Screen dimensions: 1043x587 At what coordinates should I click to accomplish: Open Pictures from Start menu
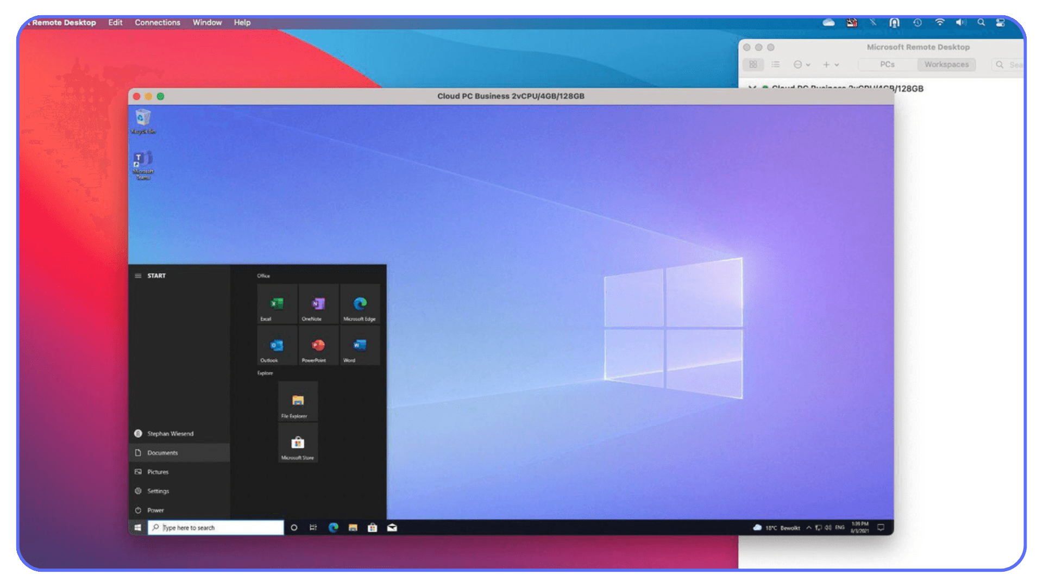click(x=179, y=472)
